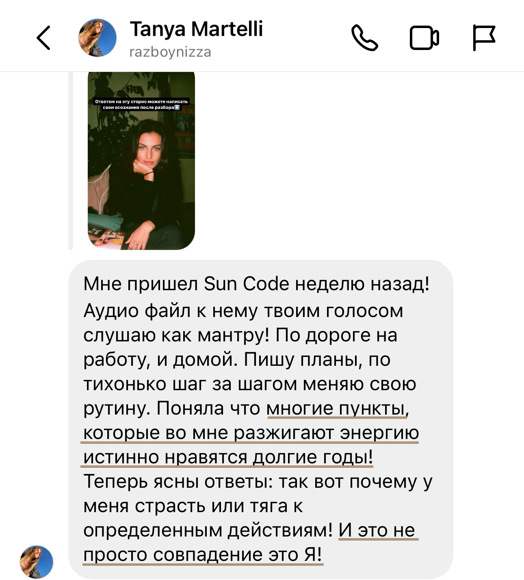Image resolution: width=524 pixels, height=580 pixels.
Task: Tap the woman's face in the story preview
Action: [x=149, y=149]
